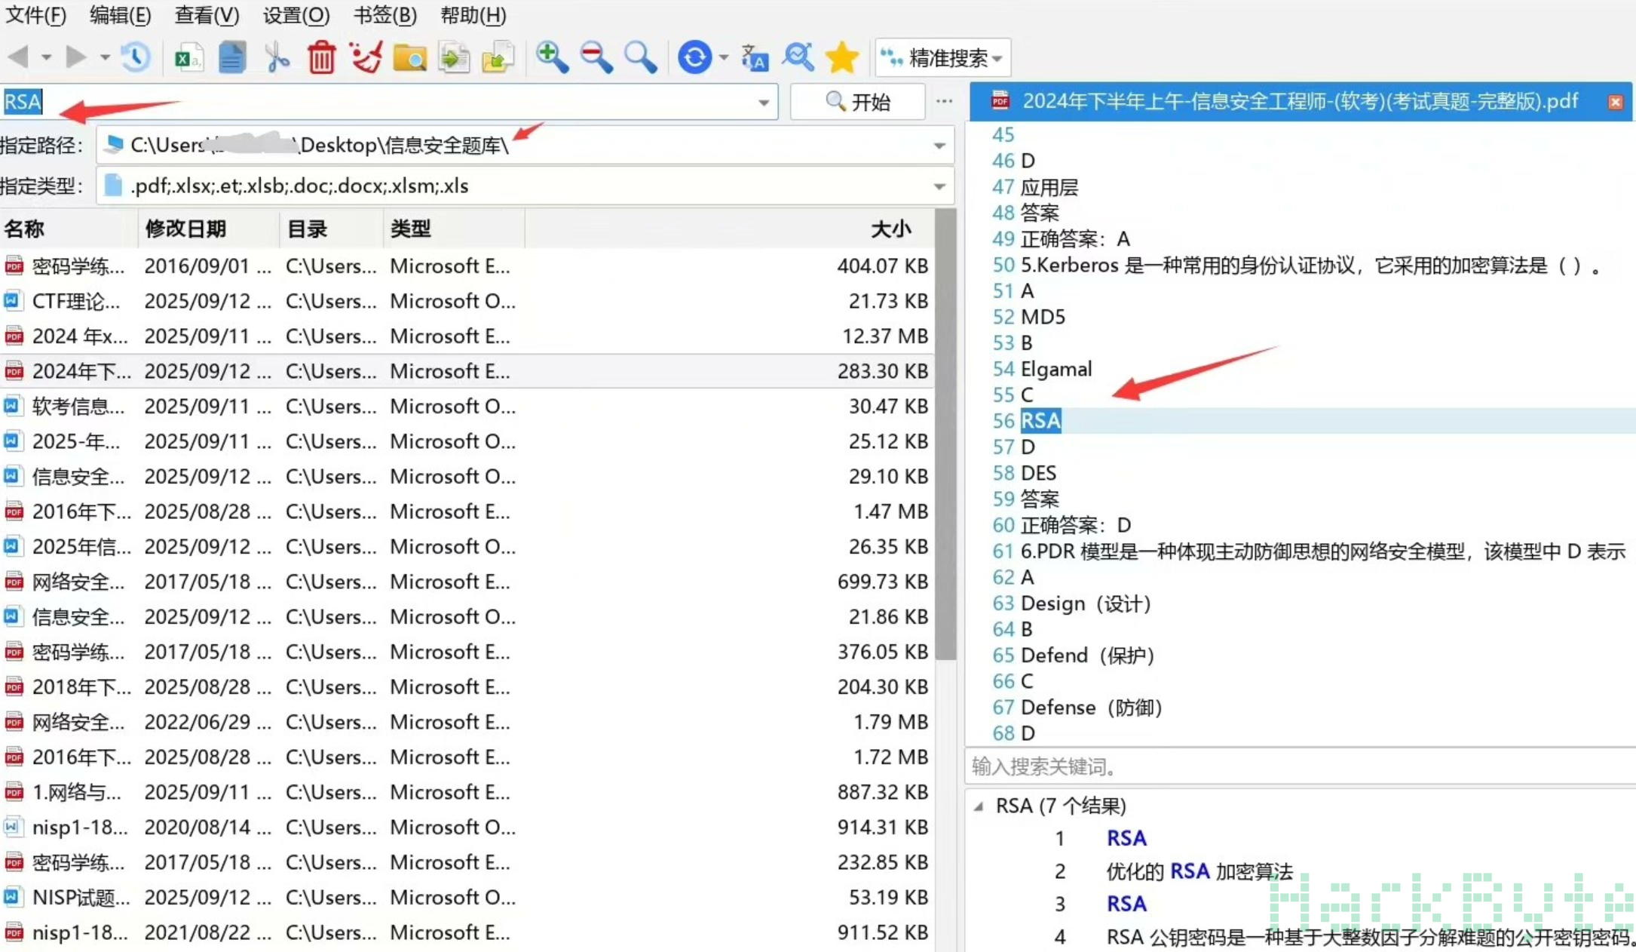Sort by the 类型 column header
Screen dimensions: 1636x952
click(454, 229)
